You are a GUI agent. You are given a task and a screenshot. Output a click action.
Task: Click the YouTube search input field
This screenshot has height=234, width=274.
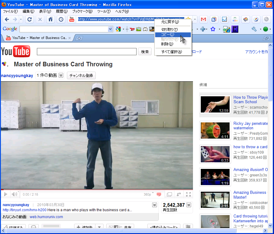tap(86, 52)
